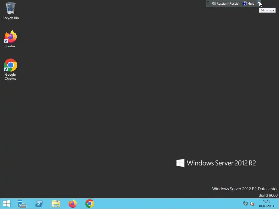Viewport: 279px width, 209px height.
Task: Click Help on the language bar
Action: coord(248,4)
